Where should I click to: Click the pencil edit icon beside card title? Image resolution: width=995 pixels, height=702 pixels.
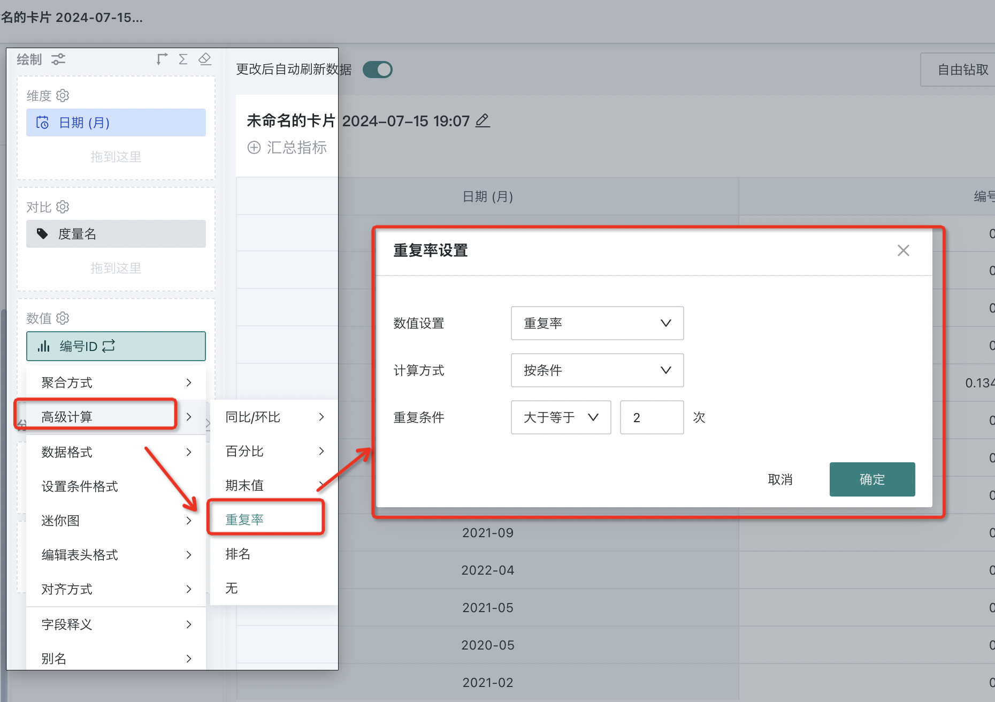[483, 121]
